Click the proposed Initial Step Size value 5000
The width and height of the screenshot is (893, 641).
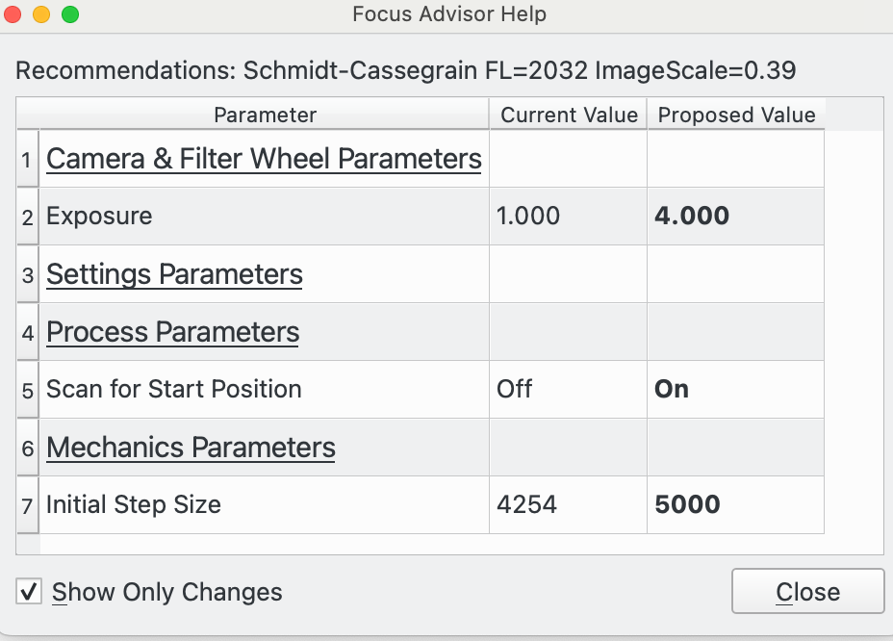(x=688, y=504)
